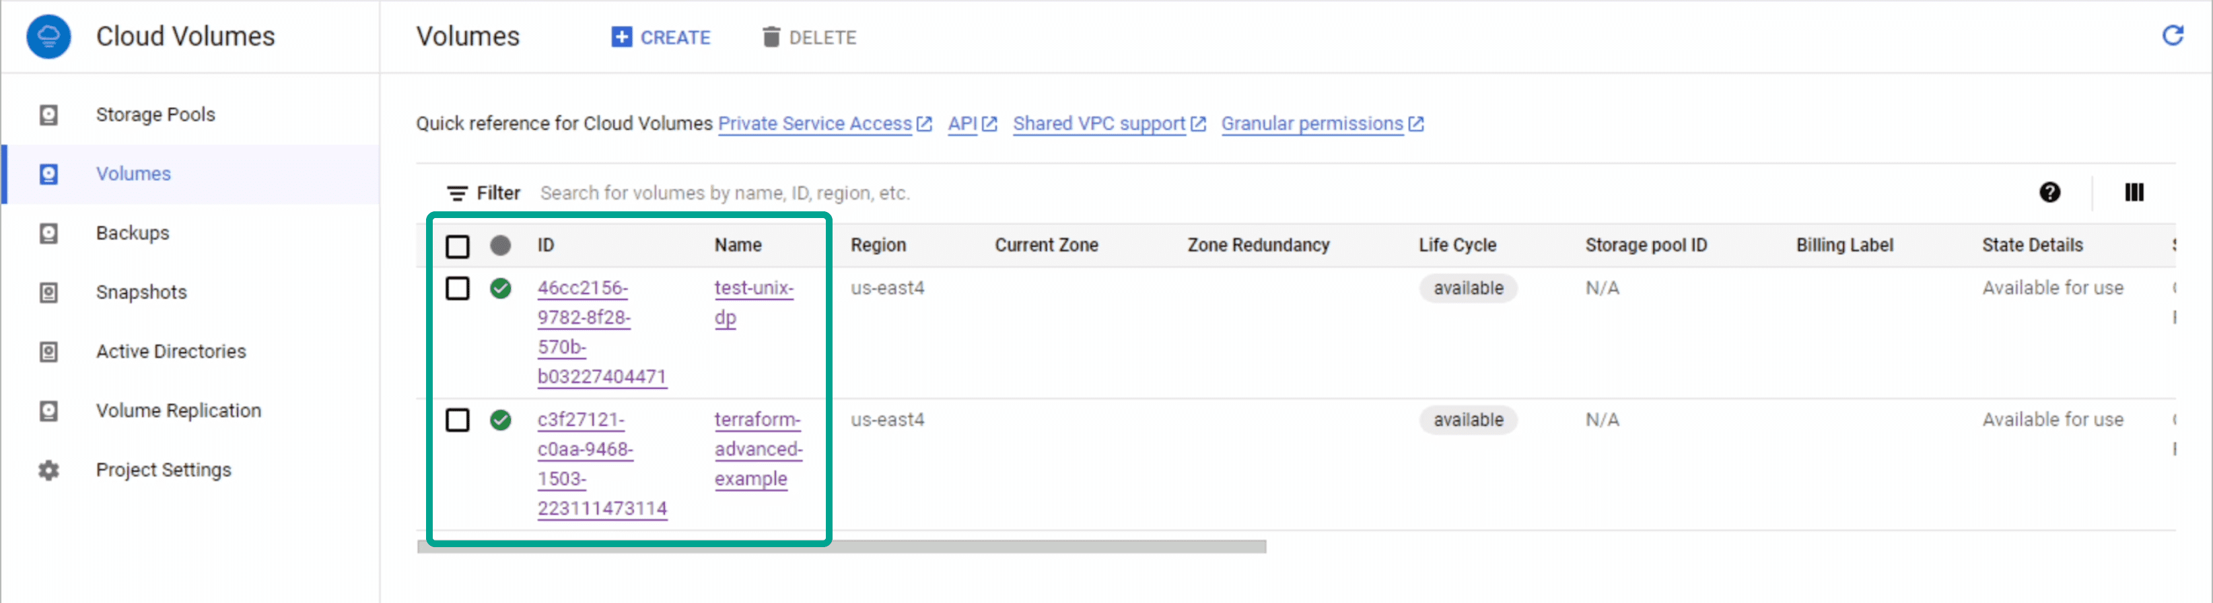Click the CREATE volume button

click(662, 37)
